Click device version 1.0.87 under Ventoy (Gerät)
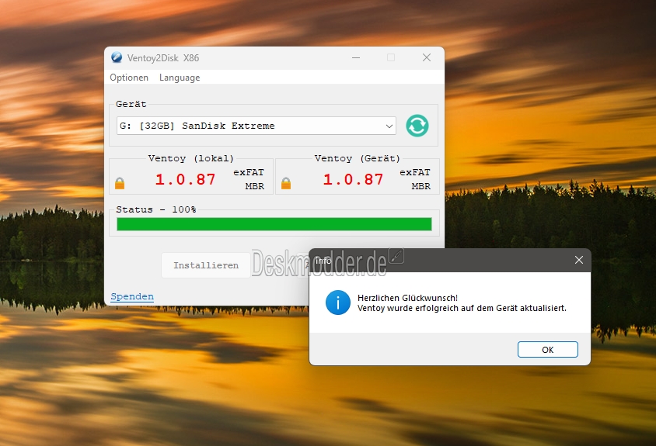Image resolution: width=656 pixels, height=446 pixels. point(353,180)
